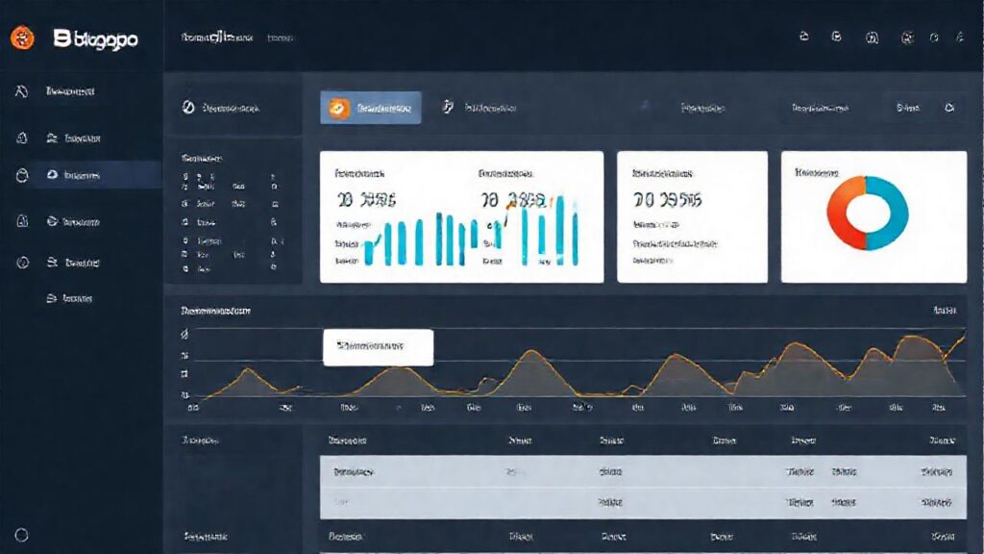Screen dimensions: 984x554
Task: Click the small icon at the tab row's right end
Action: [949, 108]
